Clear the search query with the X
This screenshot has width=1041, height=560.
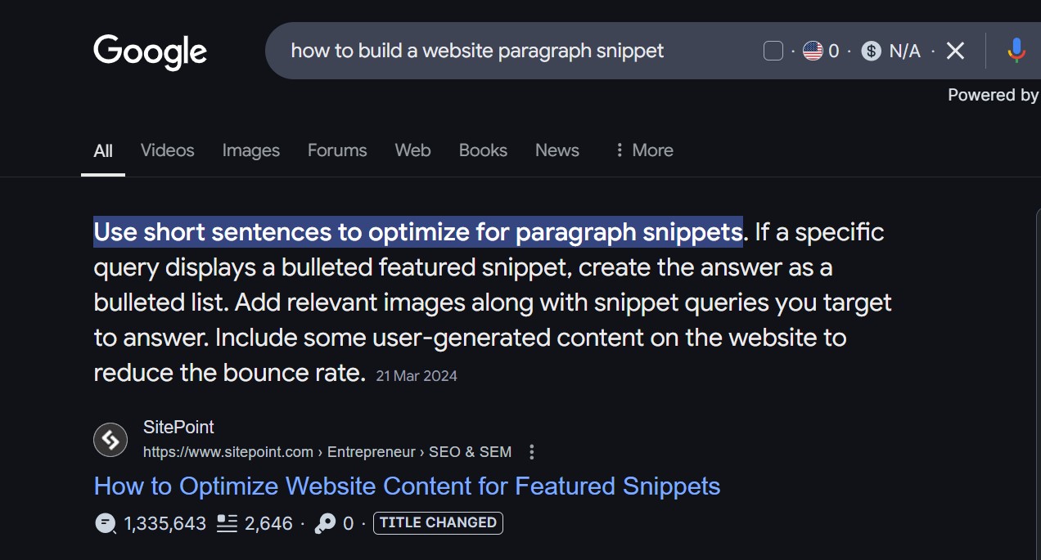point(955,52)
